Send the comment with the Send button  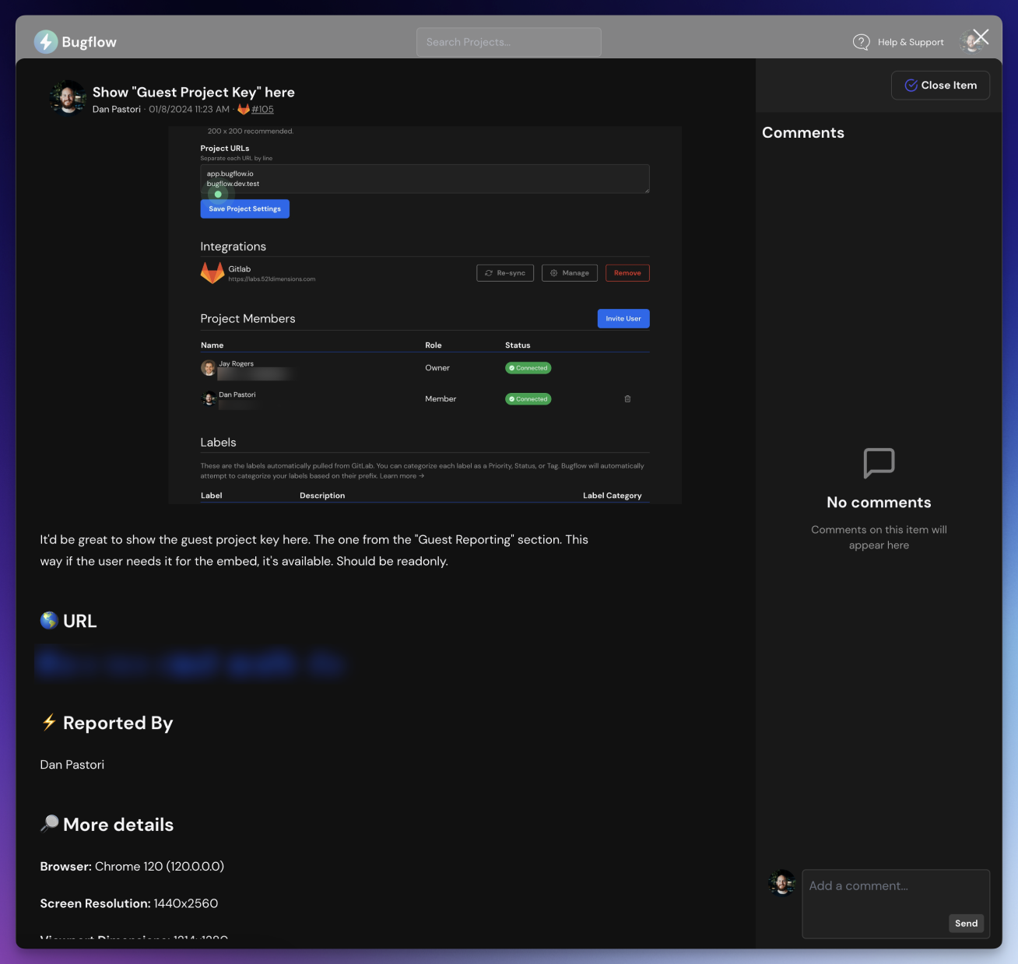pyautogui.click(x=966, y=924)
